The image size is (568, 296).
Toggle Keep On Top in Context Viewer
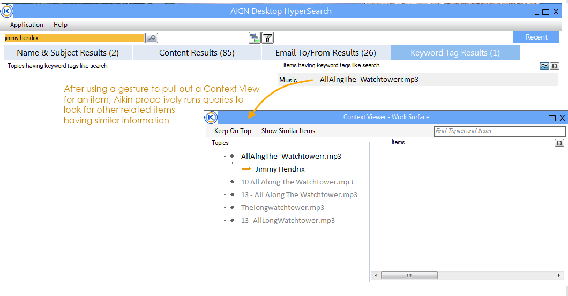(233, 131)
